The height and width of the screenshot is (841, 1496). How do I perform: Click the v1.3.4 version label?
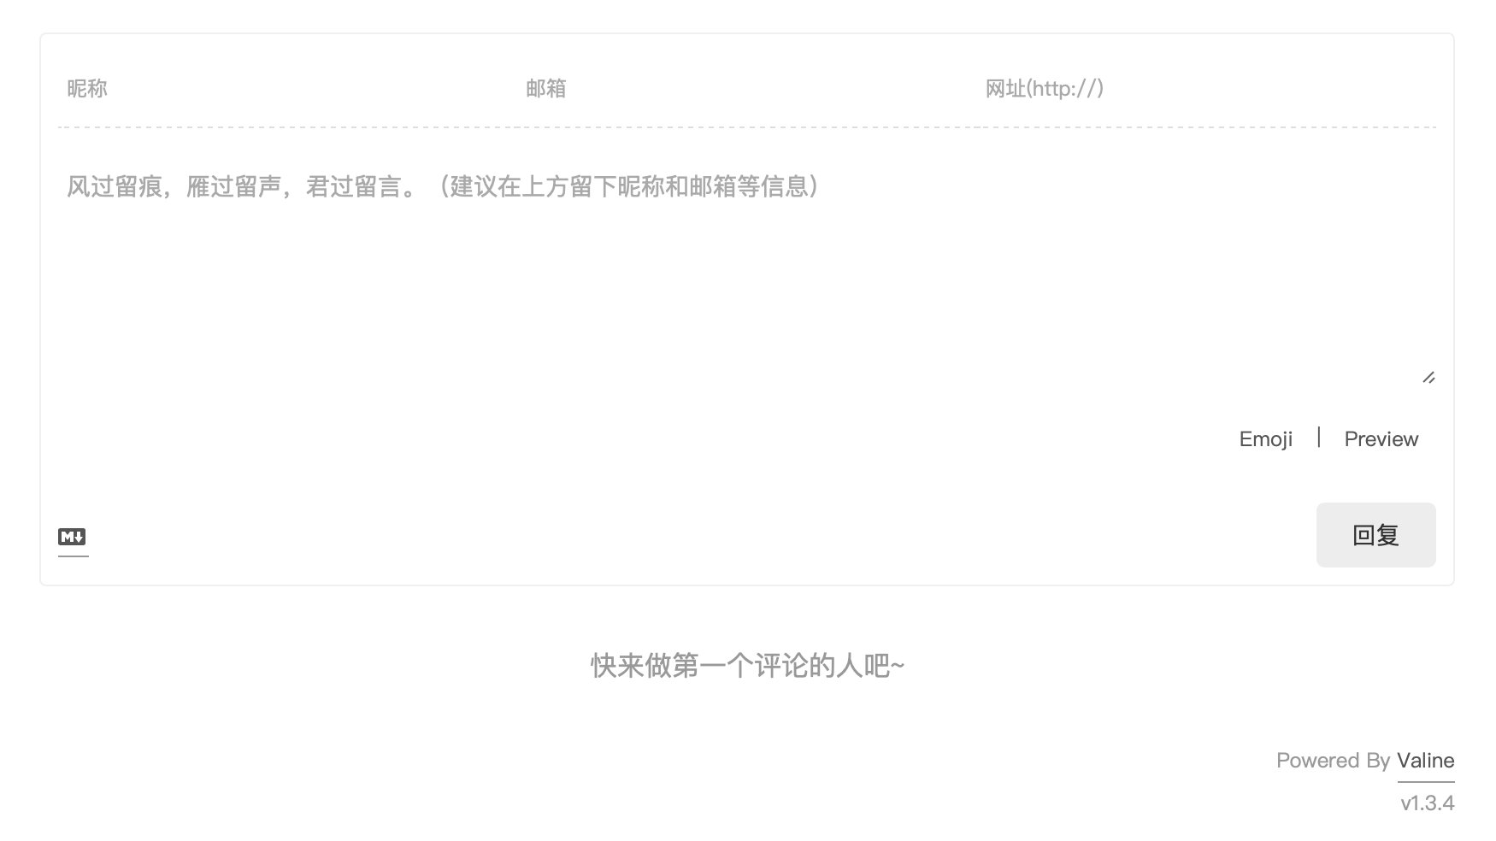pos(1427,803)
